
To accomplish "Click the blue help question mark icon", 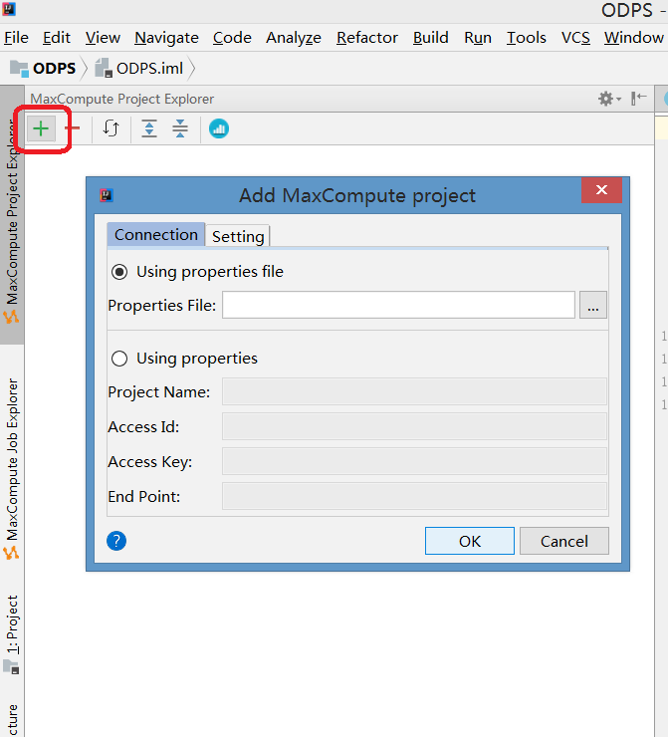I will tap(116, 541).
